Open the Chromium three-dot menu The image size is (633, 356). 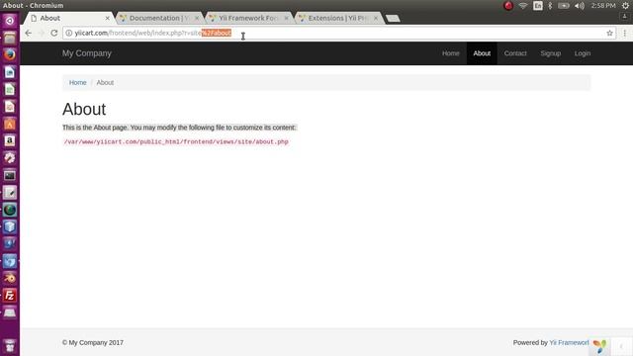coord(624,33)
